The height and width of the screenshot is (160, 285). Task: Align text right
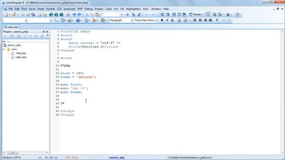tap(205, 20)
